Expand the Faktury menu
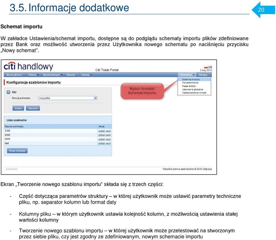The image size is (276, 240). tap(33, 75)
